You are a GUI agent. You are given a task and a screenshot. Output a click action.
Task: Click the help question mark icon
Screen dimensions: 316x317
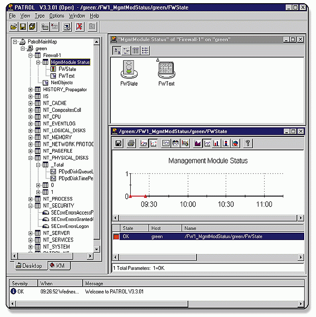248,144
